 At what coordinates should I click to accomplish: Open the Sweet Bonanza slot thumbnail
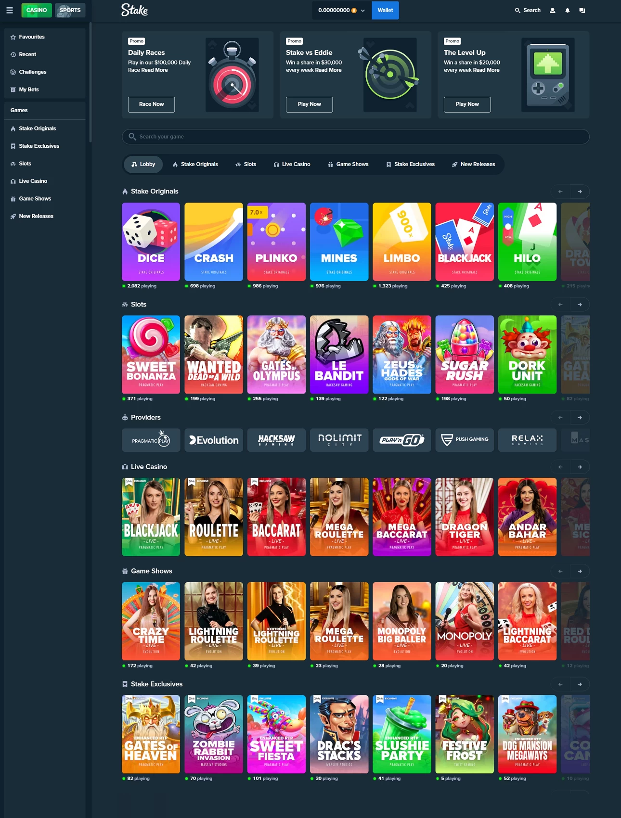pyautogui.click(x=151, y=355)
